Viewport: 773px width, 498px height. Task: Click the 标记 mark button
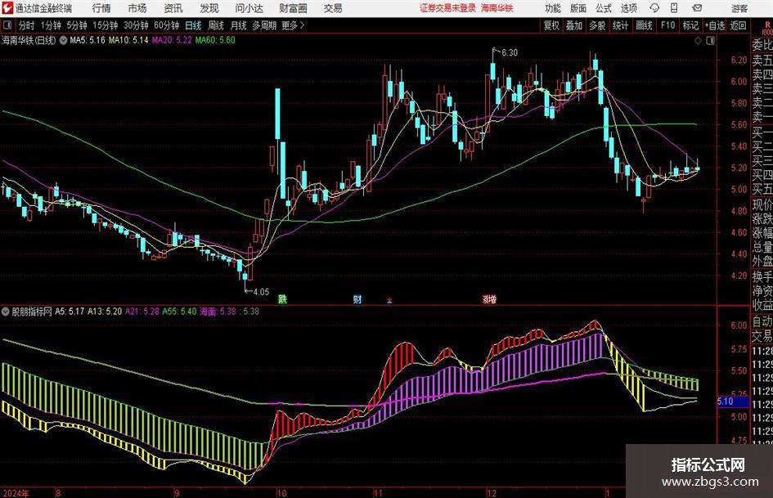690,25
